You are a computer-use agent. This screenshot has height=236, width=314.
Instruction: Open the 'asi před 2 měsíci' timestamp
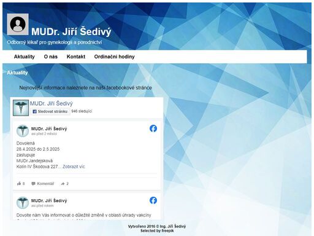click(44, 134)
